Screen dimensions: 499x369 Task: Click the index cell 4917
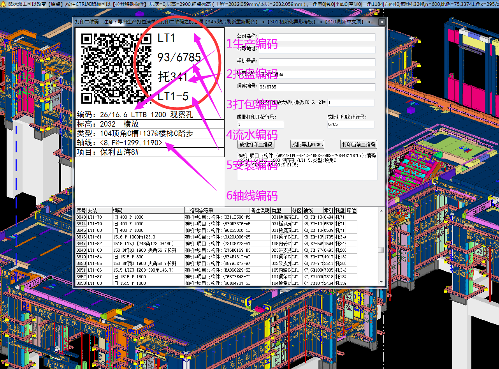329,257
